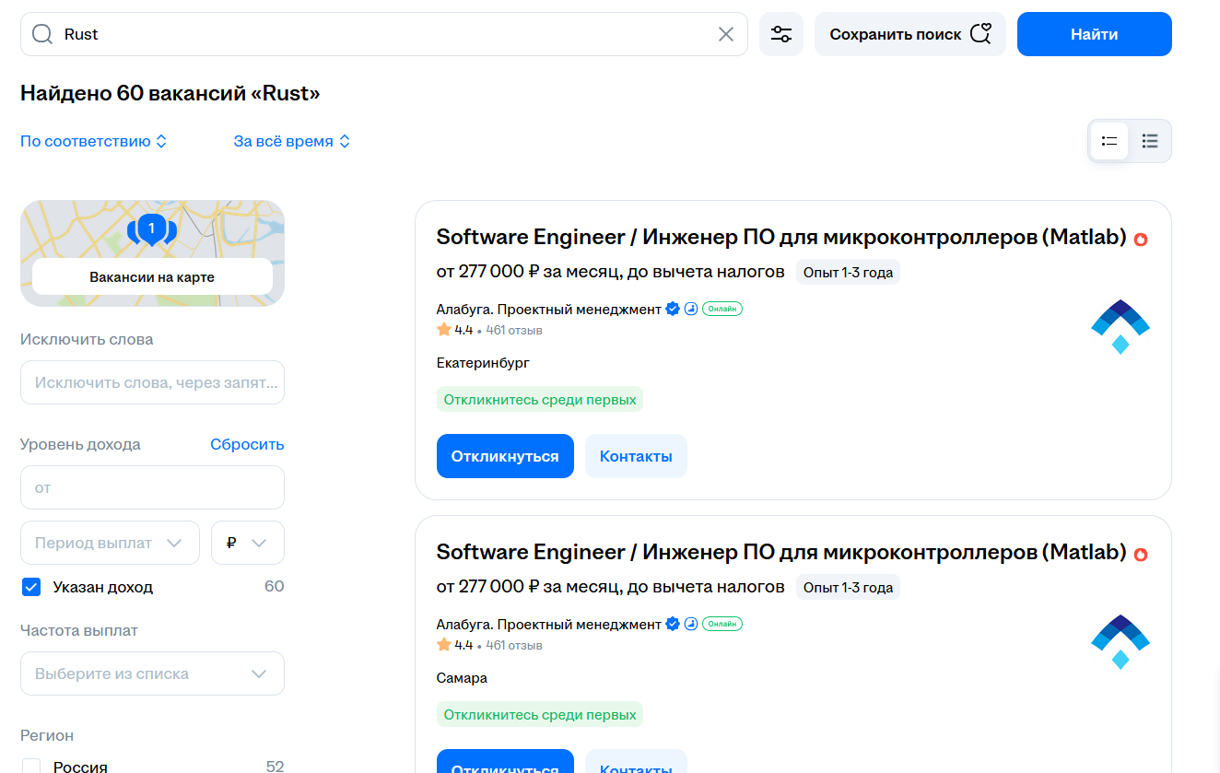1220x773 pixels.
Task: Click Алабуга logo in Екатеринбург vacancy
Action: tap(1120, 326)
